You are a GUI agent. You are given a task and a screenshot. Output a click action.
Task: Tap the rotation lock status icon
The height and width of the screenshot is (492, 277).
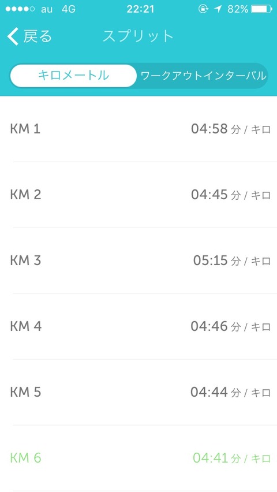[x=203, y=9]
